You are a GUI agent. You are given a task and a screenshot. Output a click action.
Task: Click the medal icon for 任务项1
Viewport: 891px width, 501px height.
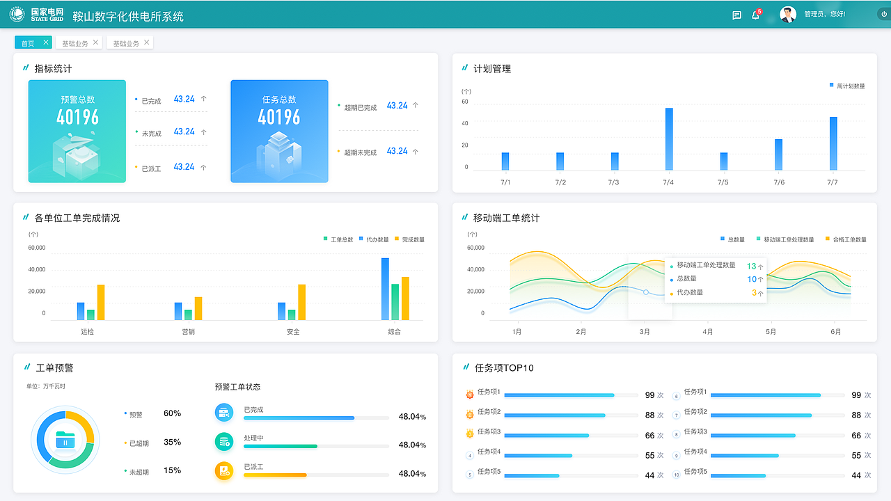point(469,395)
